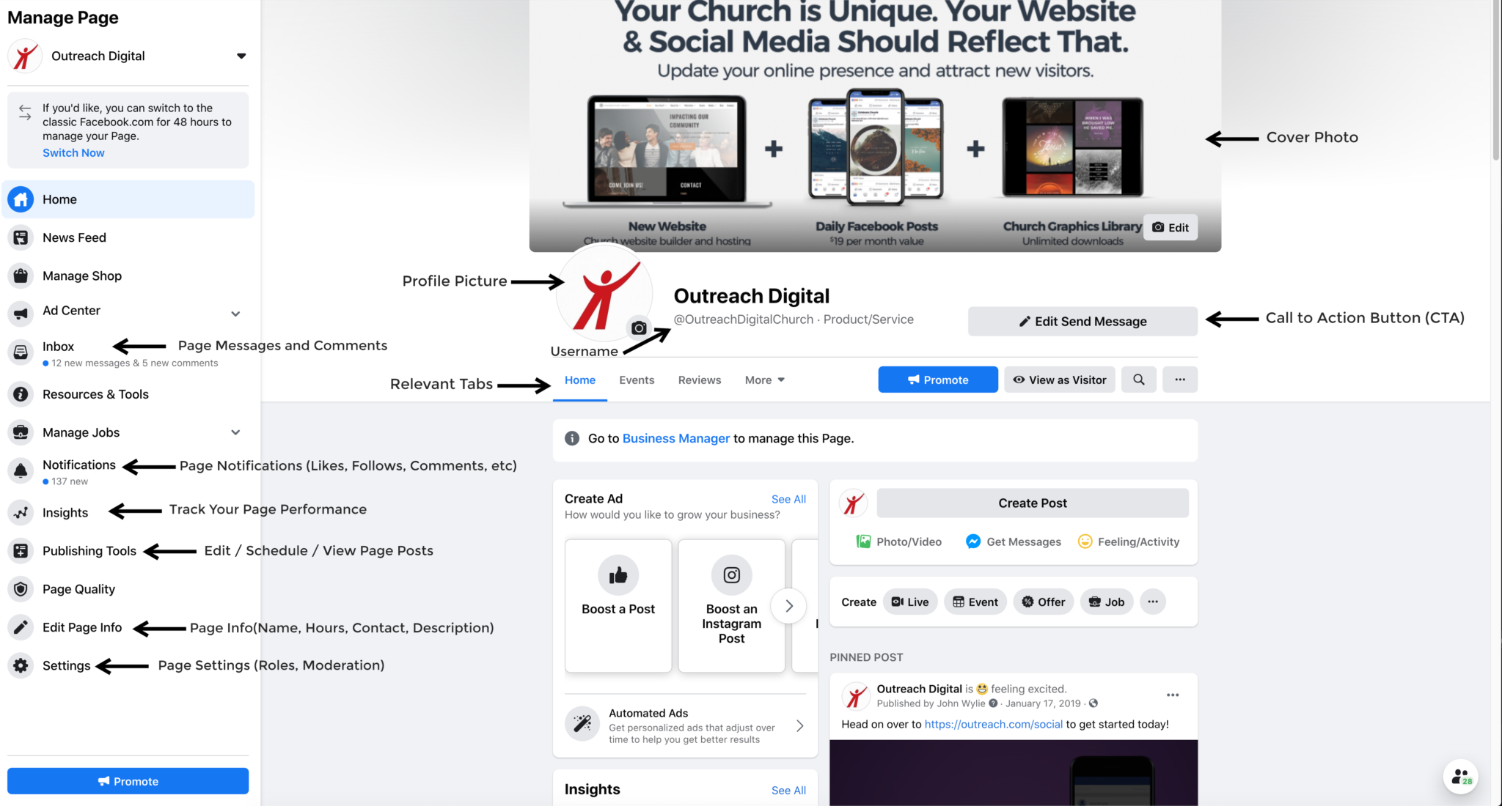Screen dimensions: 1502x806
Task: Click See All next to Insights
Action: click(788, 790)
